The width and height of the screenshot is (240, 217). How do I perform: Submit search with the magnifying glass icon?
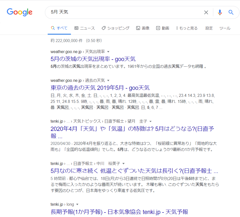point(231,13)
